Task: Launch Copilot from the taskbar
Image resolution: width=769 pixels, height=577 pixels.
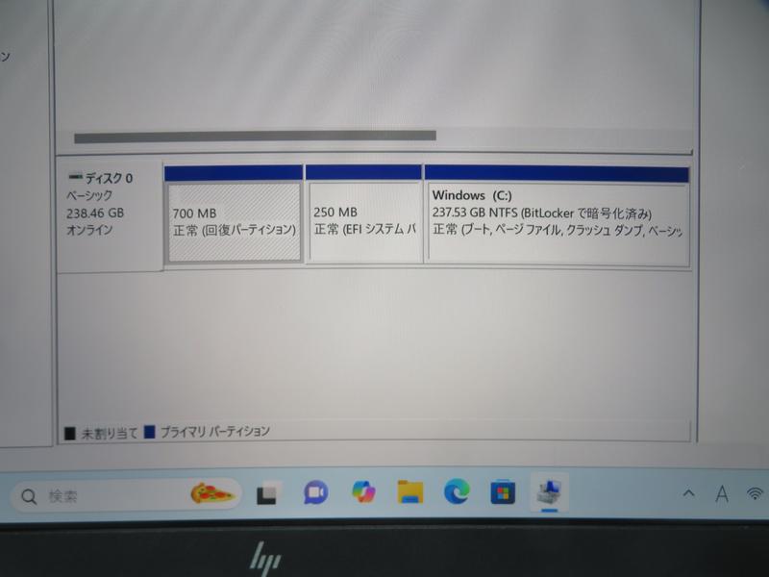Action: (x=363, y=491)
